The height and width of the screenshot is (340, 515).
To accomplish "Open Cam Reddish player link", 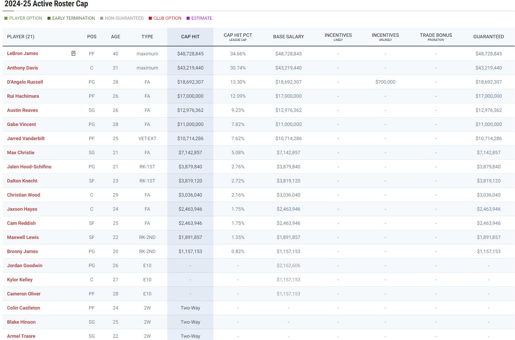I will tap(22, 223).
